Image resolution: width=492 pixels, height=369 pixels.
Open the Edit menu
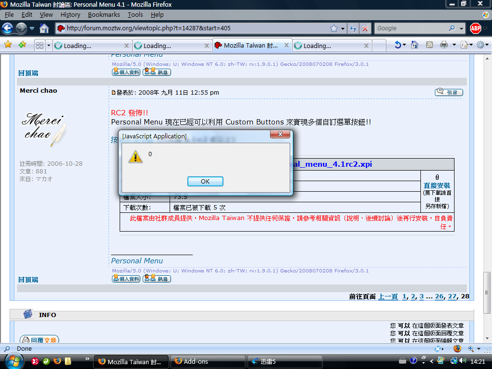click(27, 15)
